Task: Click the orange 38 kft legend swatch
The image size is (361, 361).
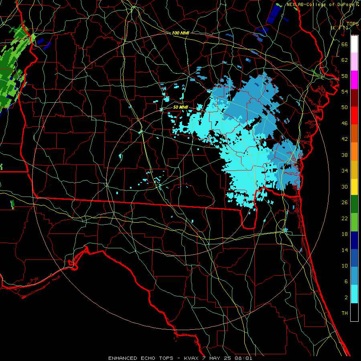Action: [x=354, y=151]
